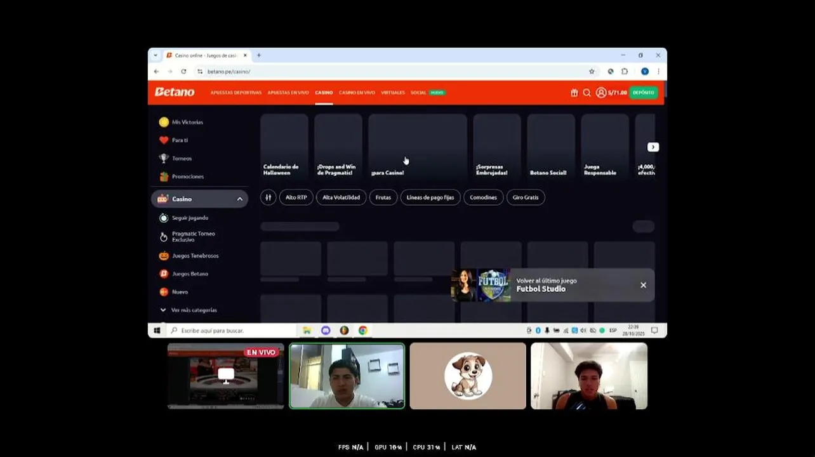Click the Windows taskbar search box
The image size is (815, 457).
click(232, 331)
